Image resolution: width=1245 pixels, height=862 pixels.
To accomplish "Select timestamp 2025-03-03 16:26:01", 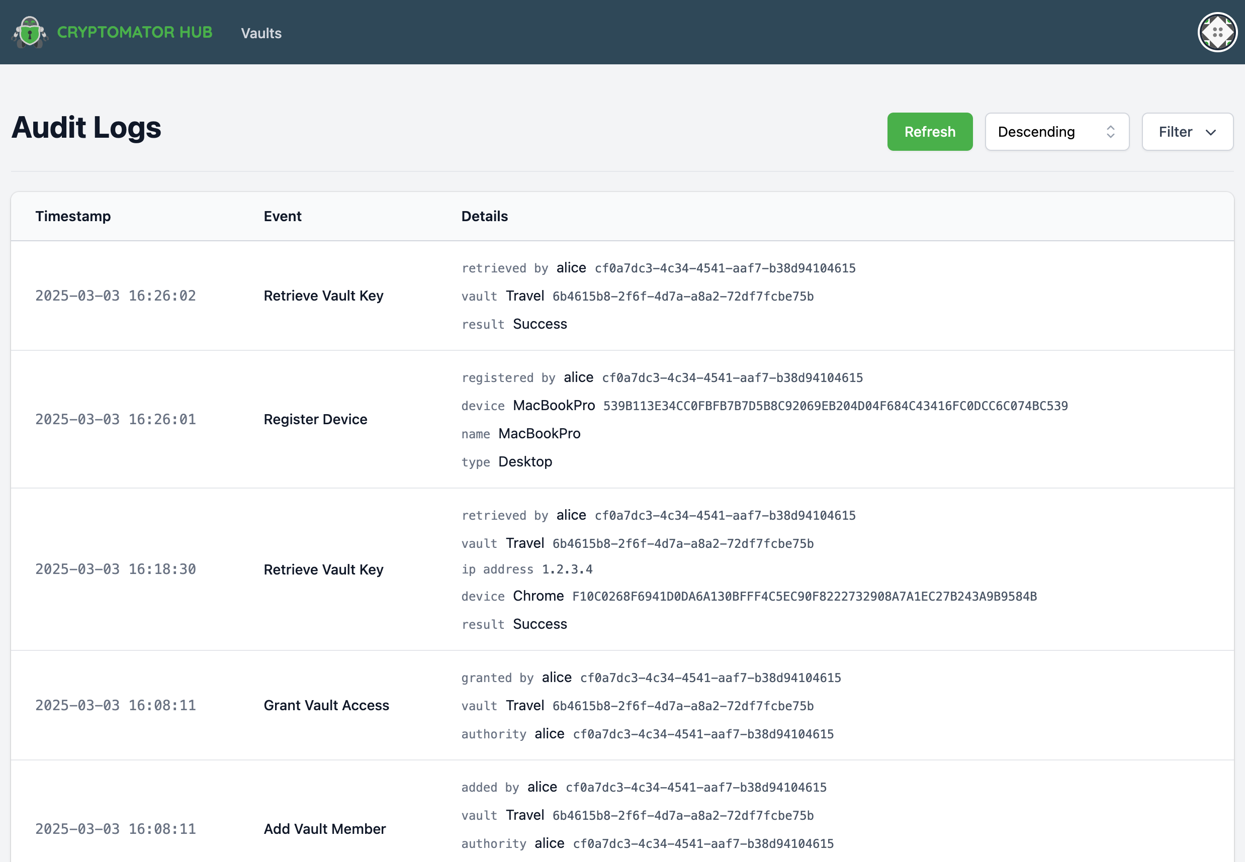I will (x=116, y=419).
